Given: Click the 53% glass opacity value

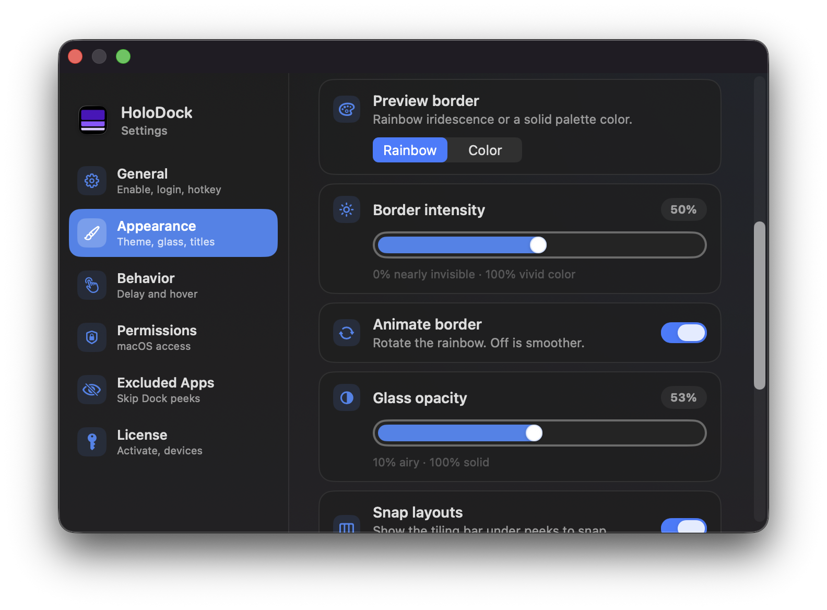Looking at the screenshot, I should [x=683, y=397].
